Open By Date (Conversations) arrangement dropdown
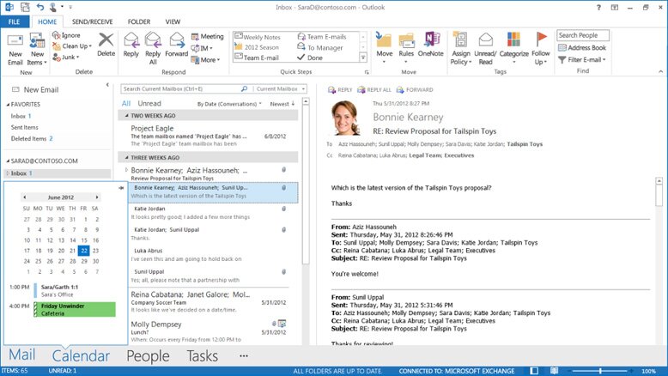Viewport: 668px width, 376px height. 229,104
